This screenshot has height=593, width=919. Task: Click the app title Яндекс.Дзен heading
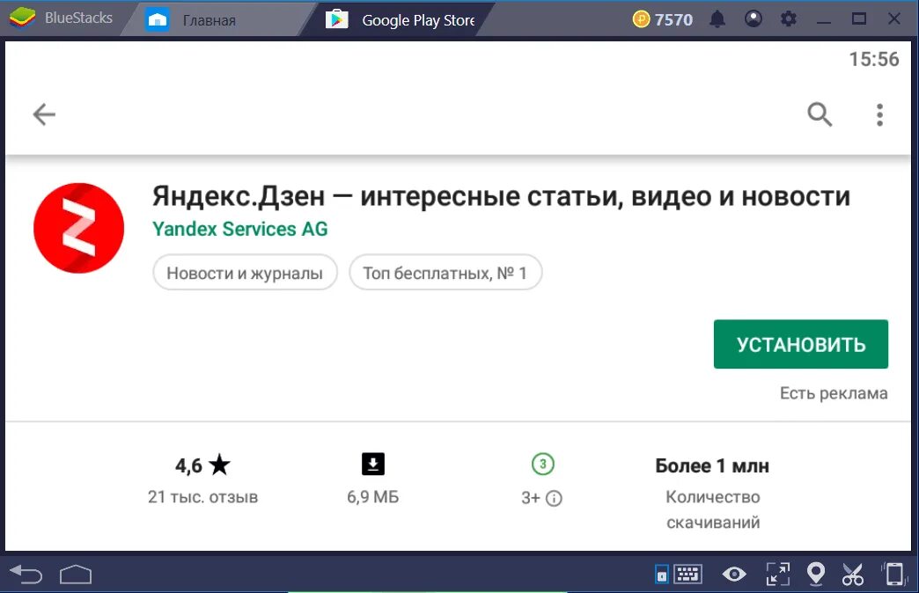501,196
